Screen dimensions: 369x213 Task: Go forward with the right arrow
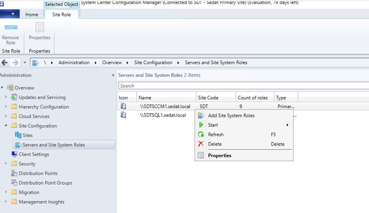(x=15, y=62)
